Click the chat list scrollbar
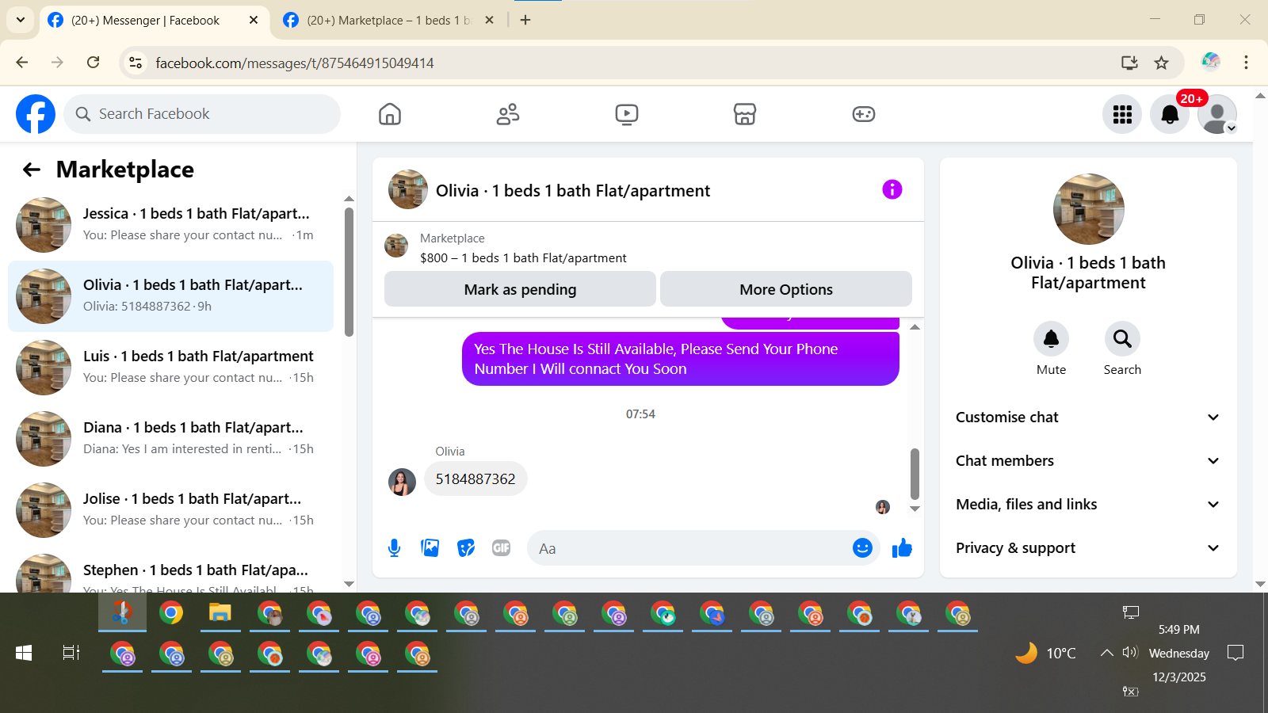 tap(349, 272)
